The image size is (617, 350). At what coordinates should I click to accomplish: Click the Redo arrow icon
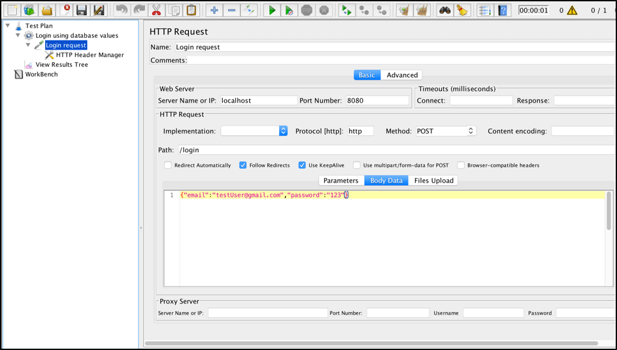139,10
